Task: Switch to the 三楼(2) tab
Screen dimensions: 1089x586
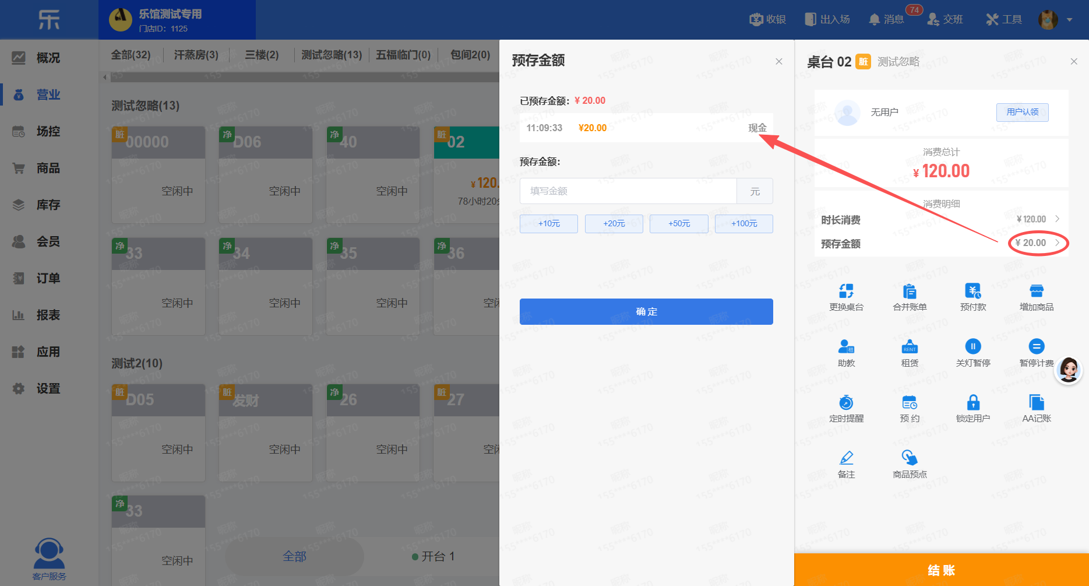Action: 262,55
